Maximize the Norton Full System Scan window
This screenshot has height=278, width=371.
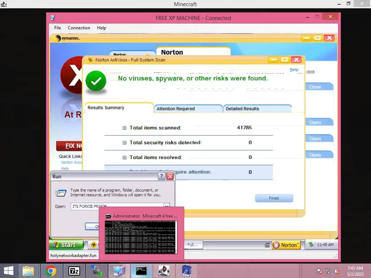pos(285,60)
